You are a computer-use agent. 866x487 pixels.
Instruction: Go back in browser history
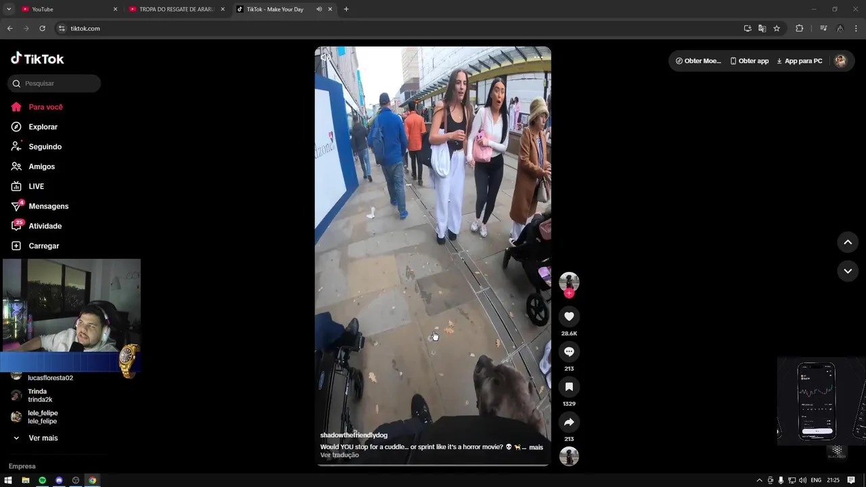coord(9,28)
